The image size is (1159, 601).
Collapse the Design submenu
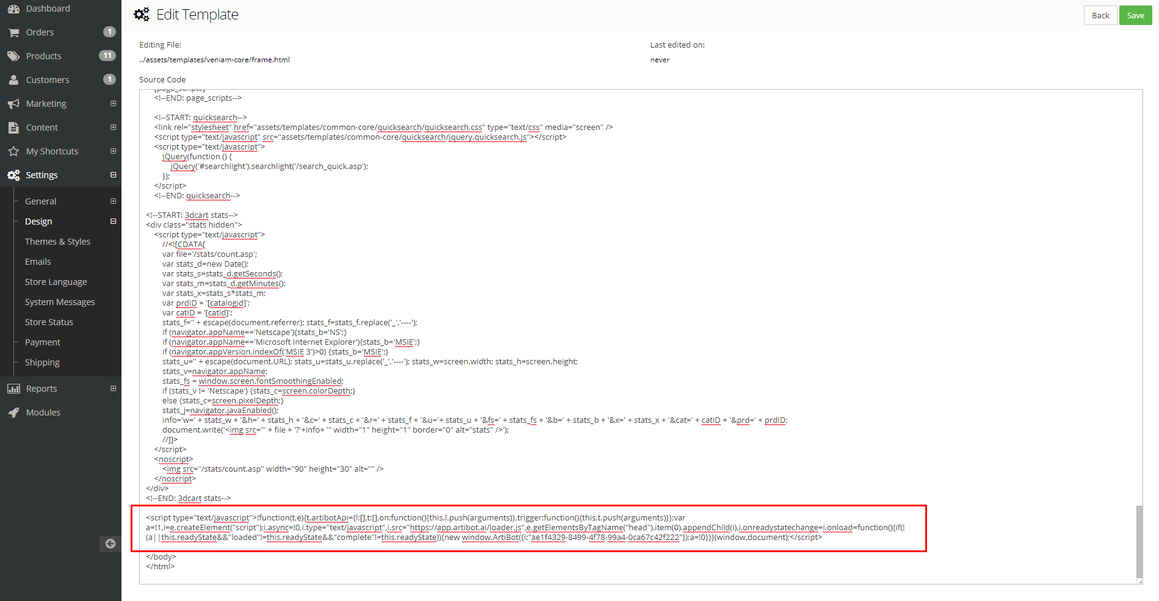pos(113,221)
